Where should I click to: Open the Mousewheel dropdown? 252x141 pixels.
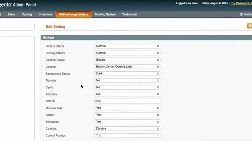[127, 108]
